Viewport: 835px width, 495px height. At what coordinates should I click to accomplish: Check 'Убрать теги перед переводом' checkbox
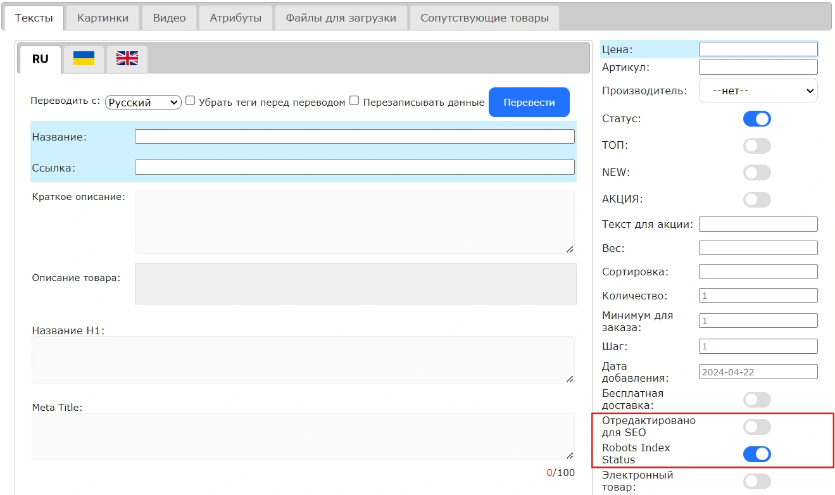point(190,101)
